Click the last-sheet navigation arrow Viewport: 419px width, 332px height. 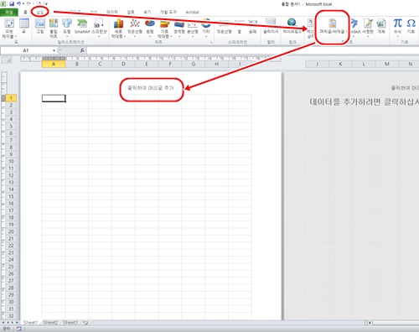[x=17, y=323]
